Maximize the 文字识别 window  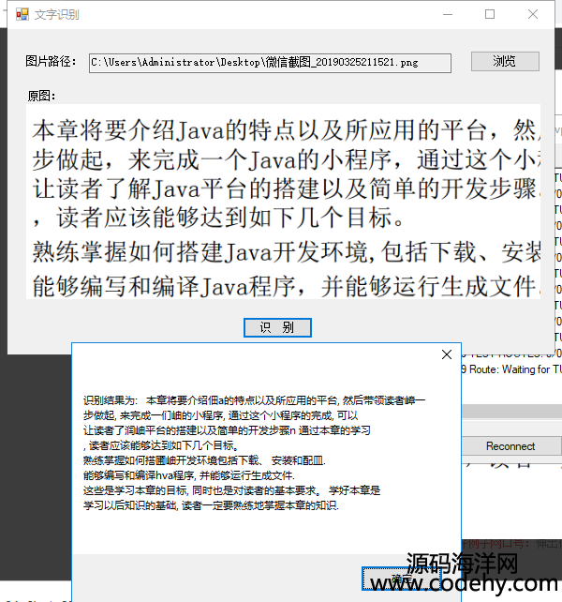click(x=490, y=14)
